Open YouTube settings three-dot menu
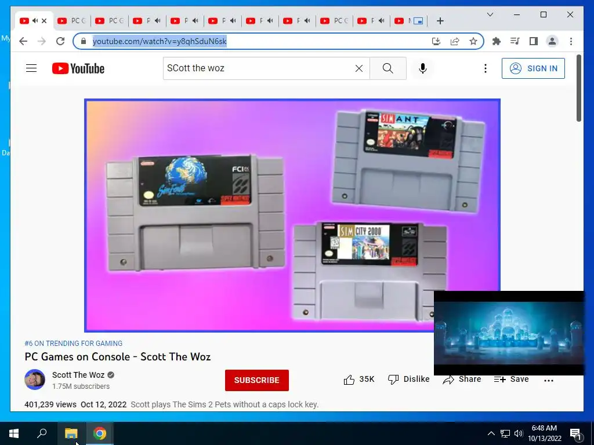 pyautogui.click(x=486, y=68)
